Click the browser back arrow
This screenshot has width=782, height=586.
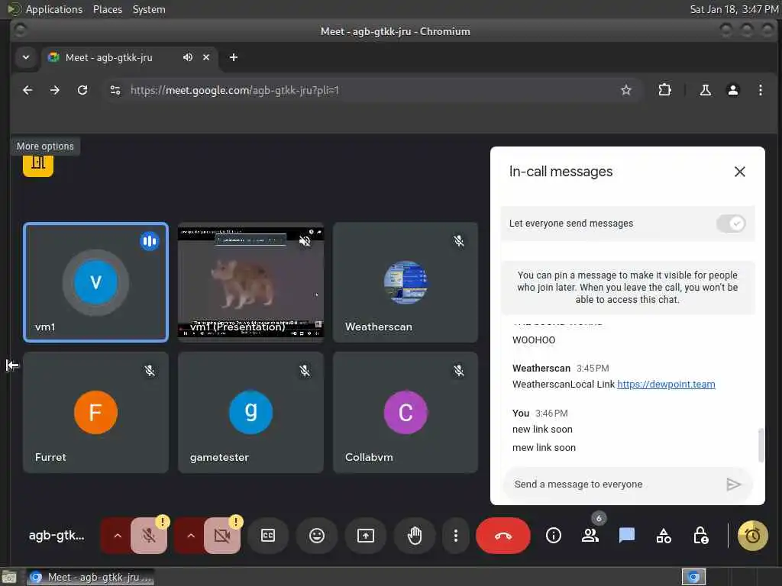27,90
